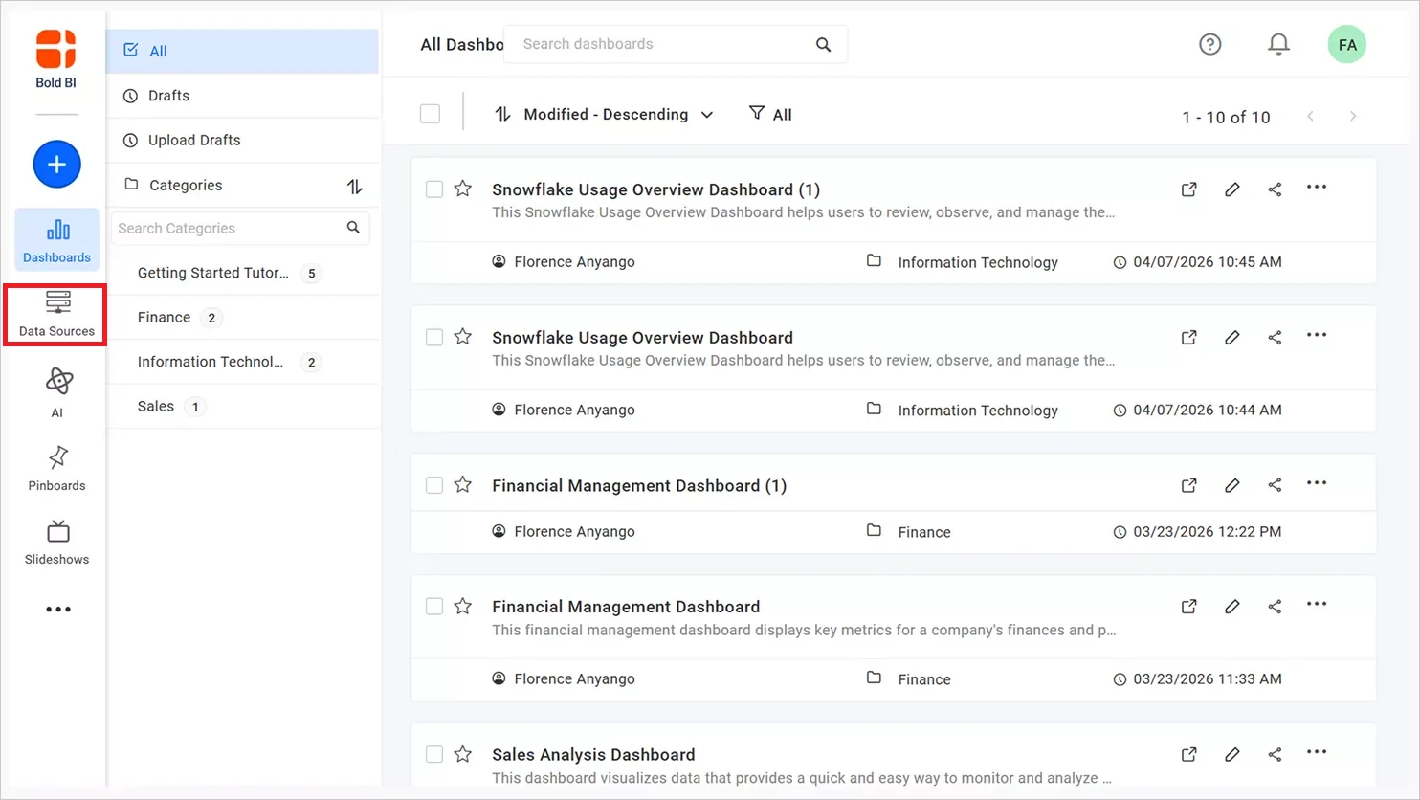Tick the Sales Analysis Dashboard checkbox
This screenshot has height=800, width=1420.
point(434,754)
